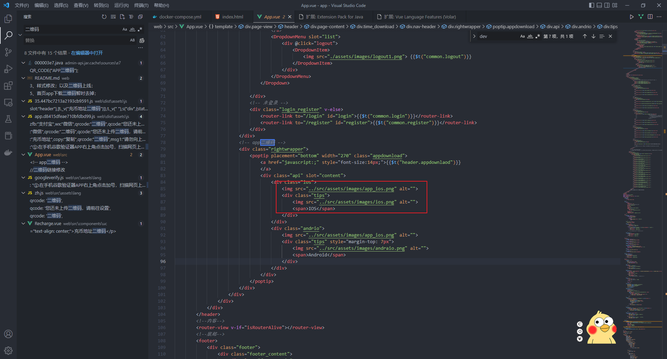
Task: Open the 文件(F) menu
Action: point(22,5)
